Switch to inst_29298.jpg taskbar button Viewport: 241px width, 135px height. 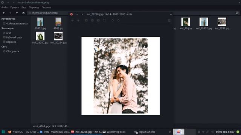tap(86, 132)
